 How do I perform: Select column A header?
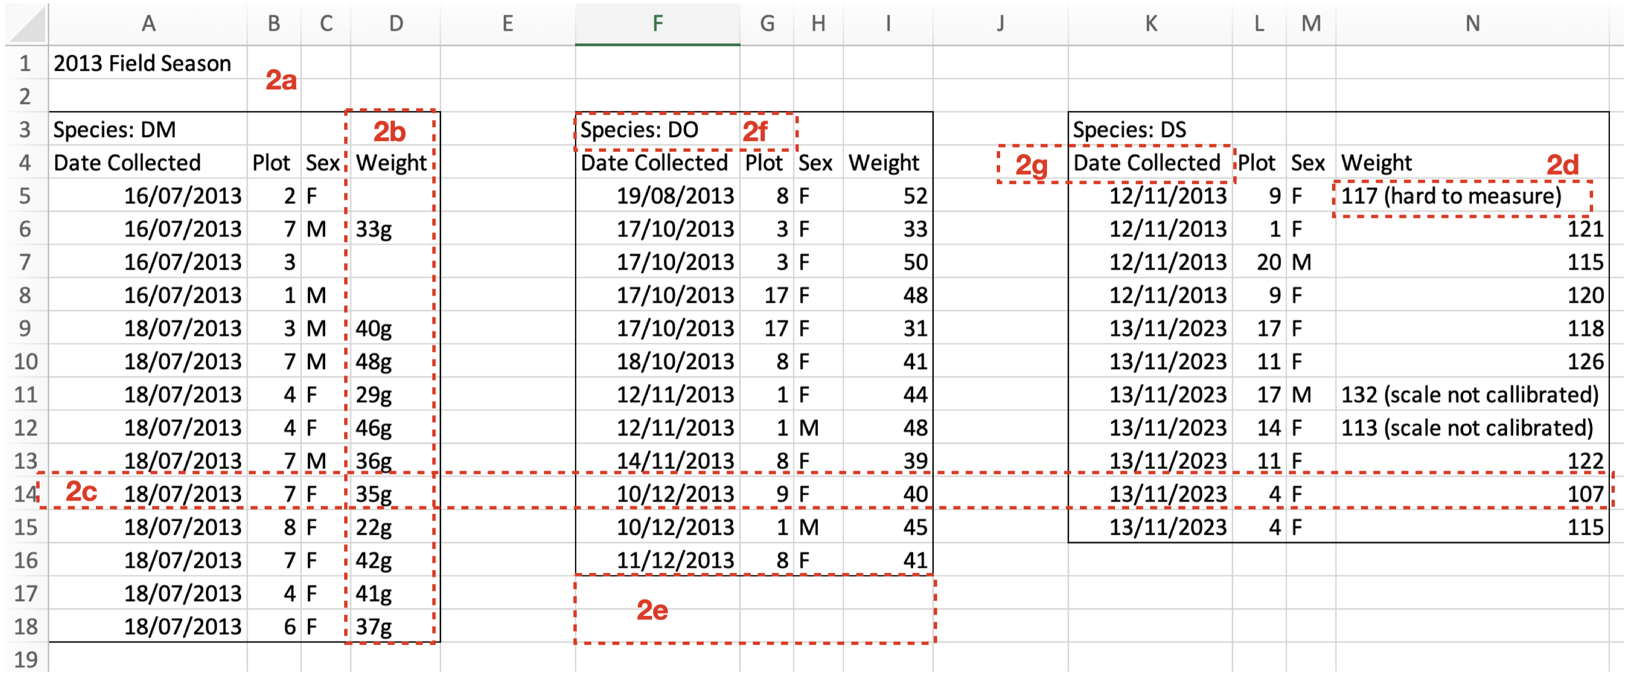(147, 24)
